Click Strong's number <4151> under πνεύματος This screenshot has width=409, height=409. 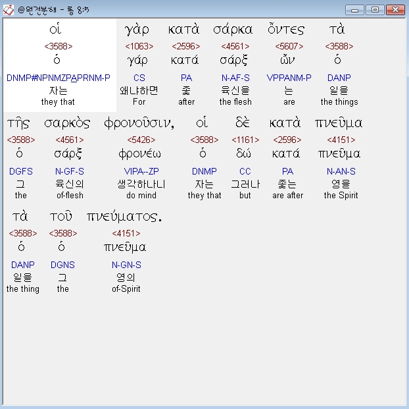pos(126,233)
